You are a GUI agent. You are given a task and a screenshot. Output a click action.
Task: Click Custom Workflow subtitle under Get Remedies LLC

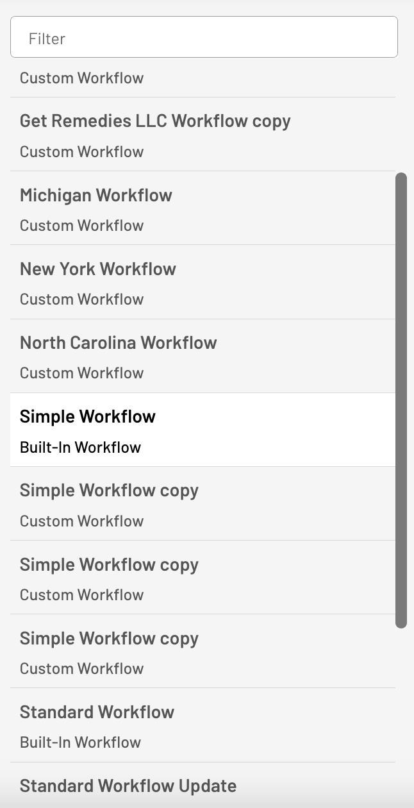[81, 152]
